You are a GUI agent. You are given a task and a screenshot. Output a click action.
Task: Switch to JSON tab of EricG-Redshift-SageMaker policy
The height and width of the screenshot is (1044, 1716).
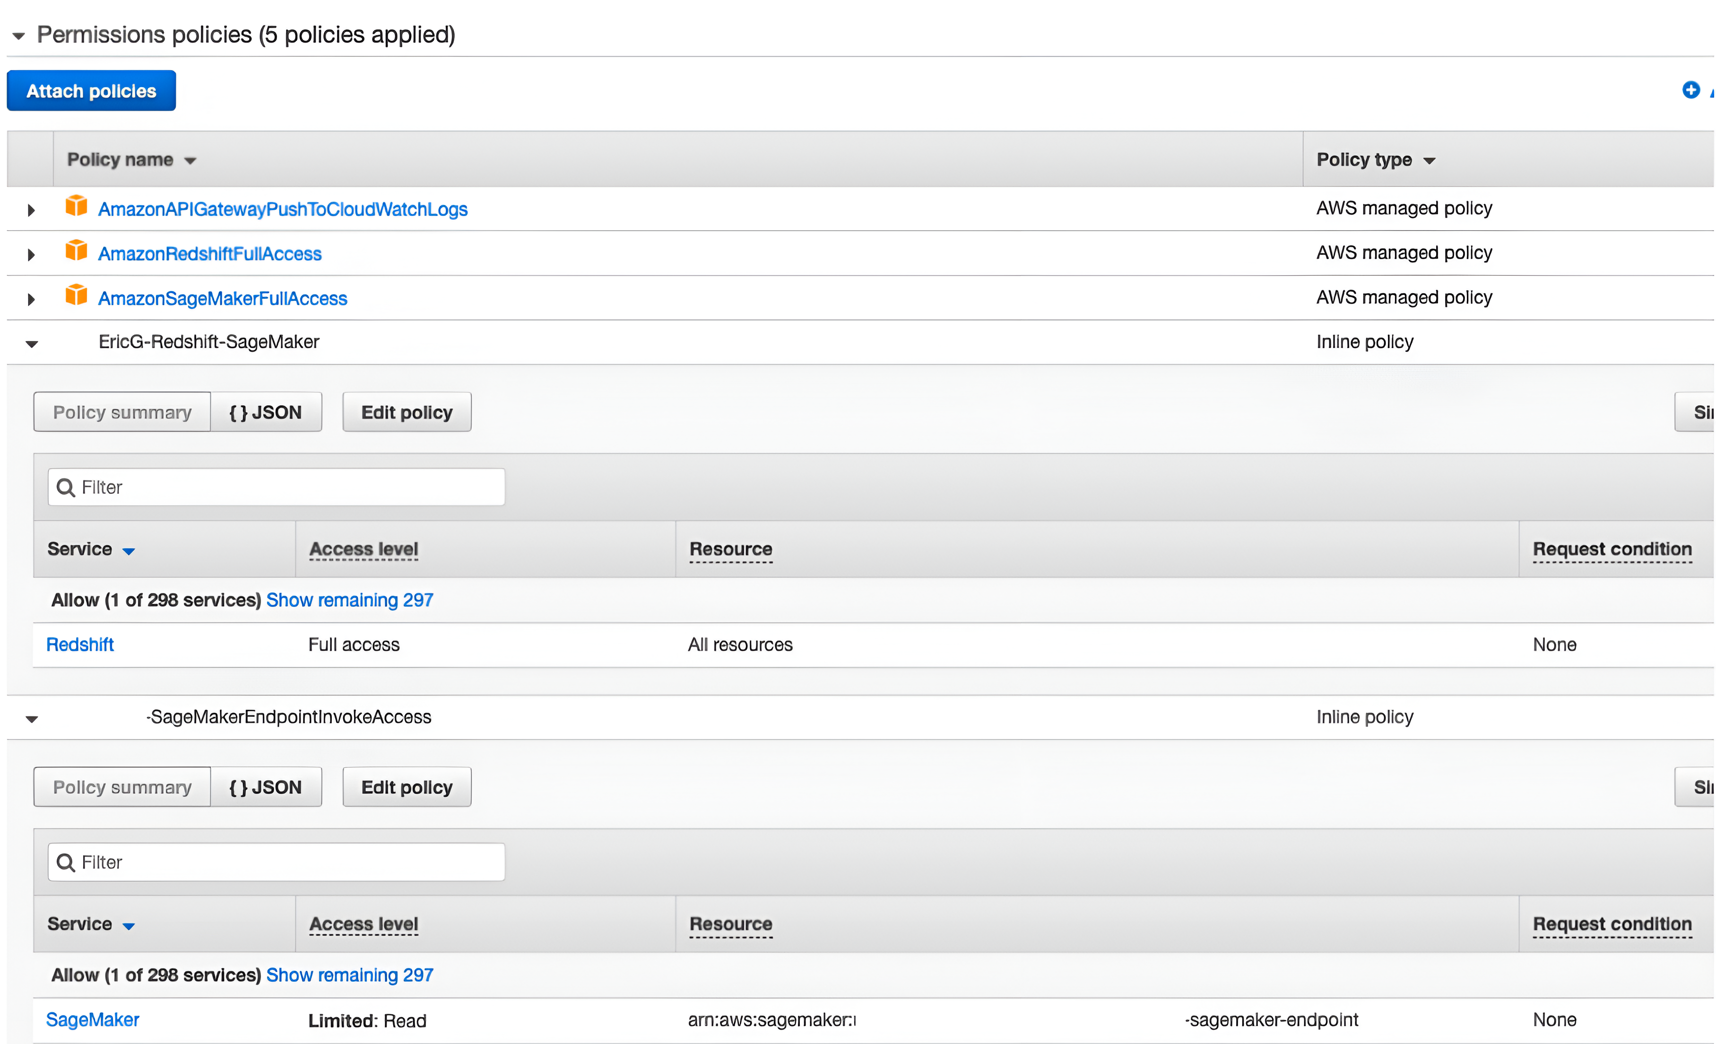265,412
